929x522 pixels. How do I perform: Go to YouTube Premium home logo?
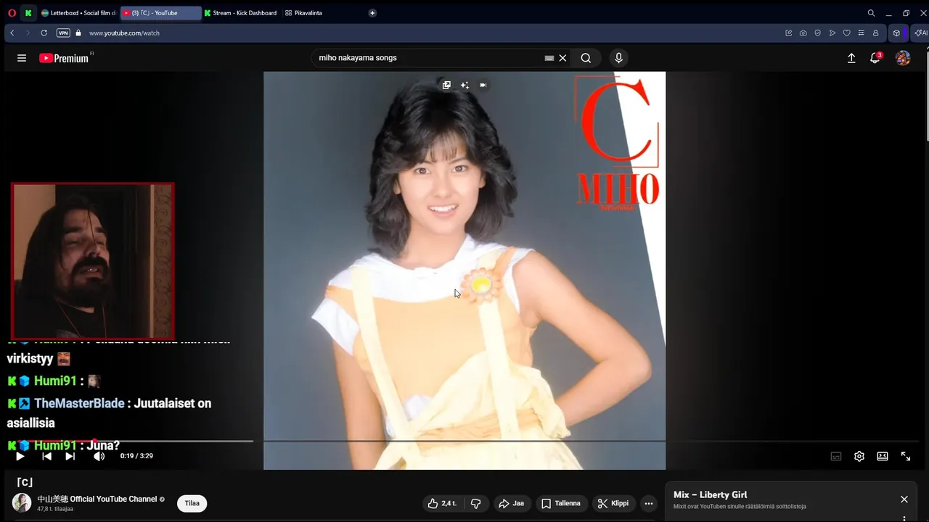click(64, 58)
